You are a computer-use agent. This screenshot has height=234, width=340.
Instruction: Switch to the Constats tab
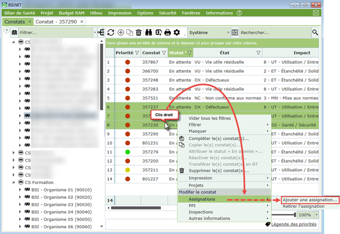[15, 22]
